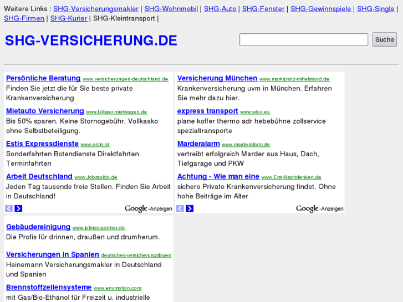Open SHG-Kurier link
Image resolution: width=403 pixels, height=302 pixels.
tap(69, 18)
